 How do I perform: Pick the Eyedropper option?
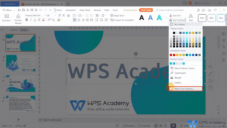(x=186, y=73)
